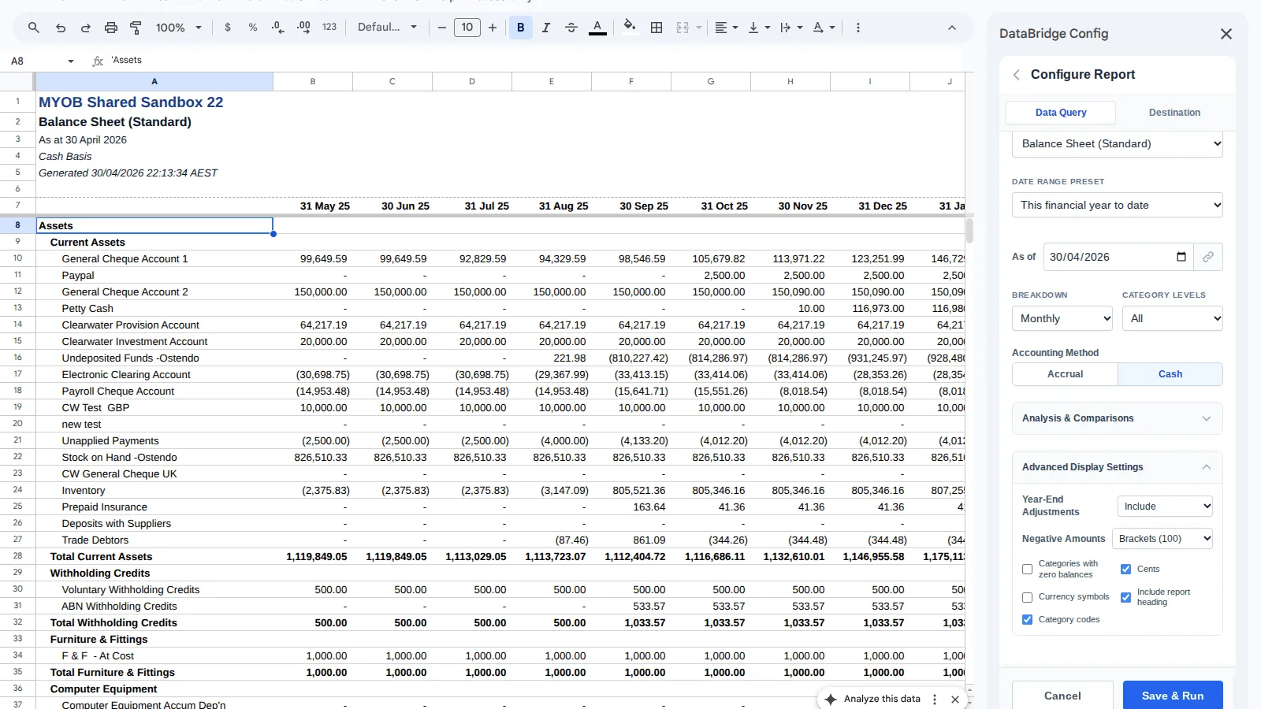The height and width of the screenshot is (709, 1261).
Task: Click the font size field
Action: pyautogui.click(x=467, y=28)
